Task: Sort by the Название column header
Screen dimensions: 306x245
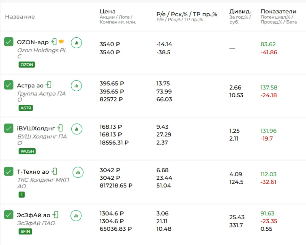Action: click(20, 17)
